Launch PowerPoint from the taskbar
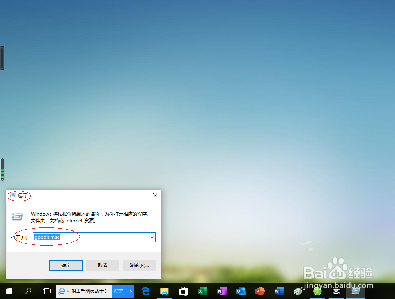395x299 pixels. point(260,291)
